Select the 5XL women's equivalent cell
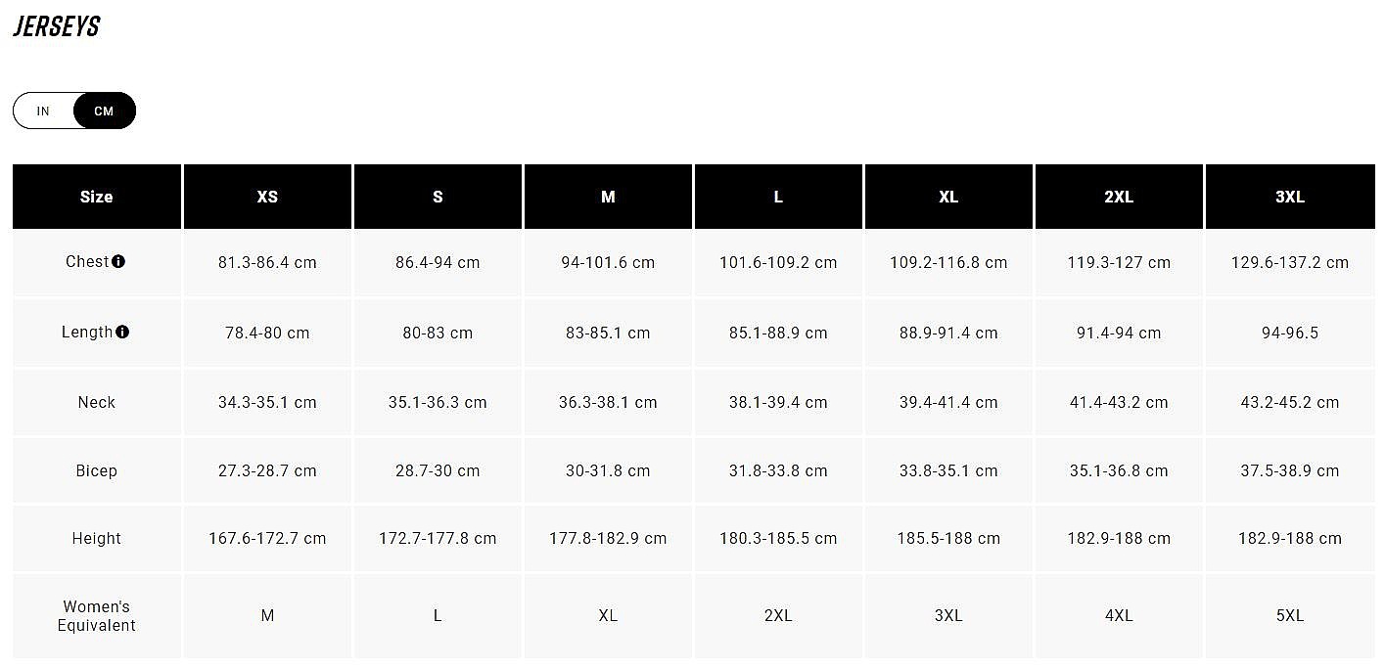1385x668 pixels. (1289, 616)
